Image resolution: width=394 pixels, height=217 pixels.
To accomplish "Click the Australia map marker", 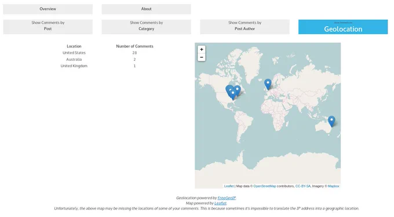I will [x=331, y=121].
